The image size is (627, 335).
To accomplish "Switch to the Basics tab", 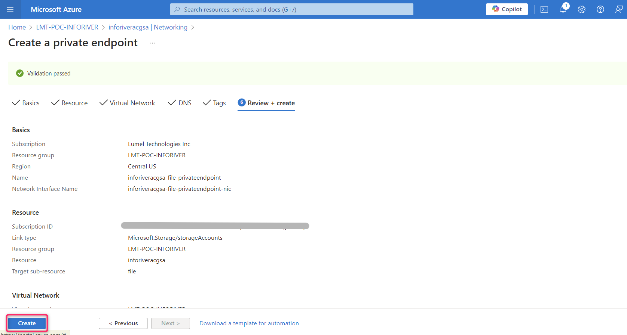I will tap(26, 103).
